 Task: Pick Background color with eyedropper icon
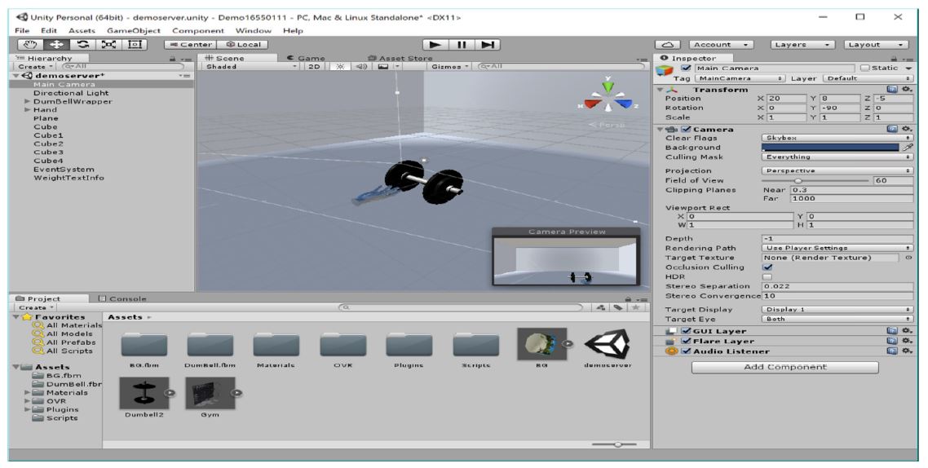(908, 148)
